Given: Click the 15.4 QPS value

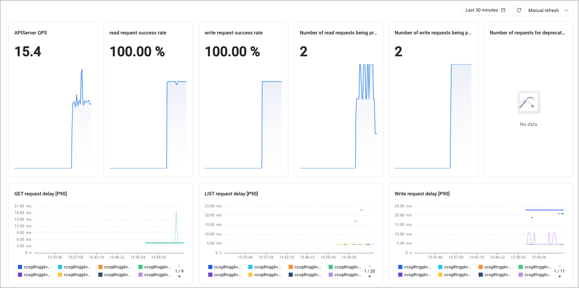Looking at the screenshot, I should point(28,52).
